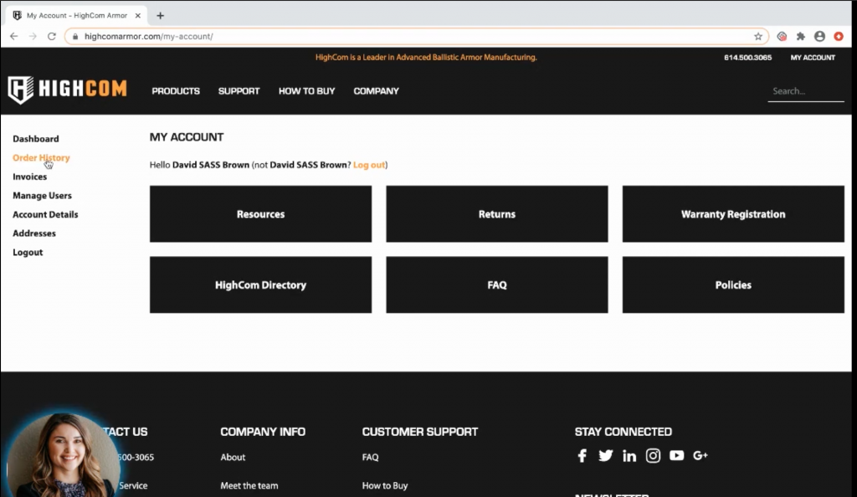Open the Products navigation menu
Image resolution: width=857 pixels, height=497 pixels.
coord(176,91)
